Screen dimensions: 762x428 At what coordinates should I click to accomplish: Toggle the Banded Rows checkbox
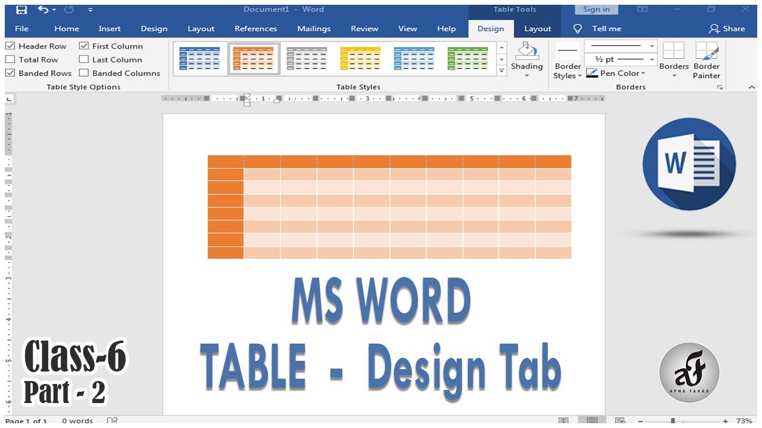coord(10,73)
